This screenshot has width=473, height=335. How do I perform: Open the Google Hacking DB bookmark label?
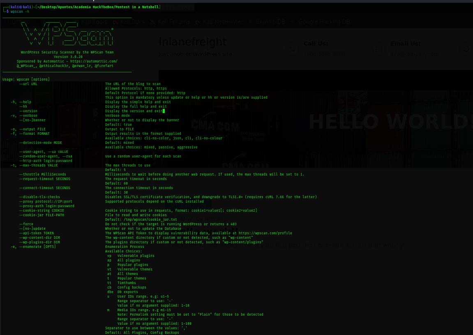tap(324, 22)
